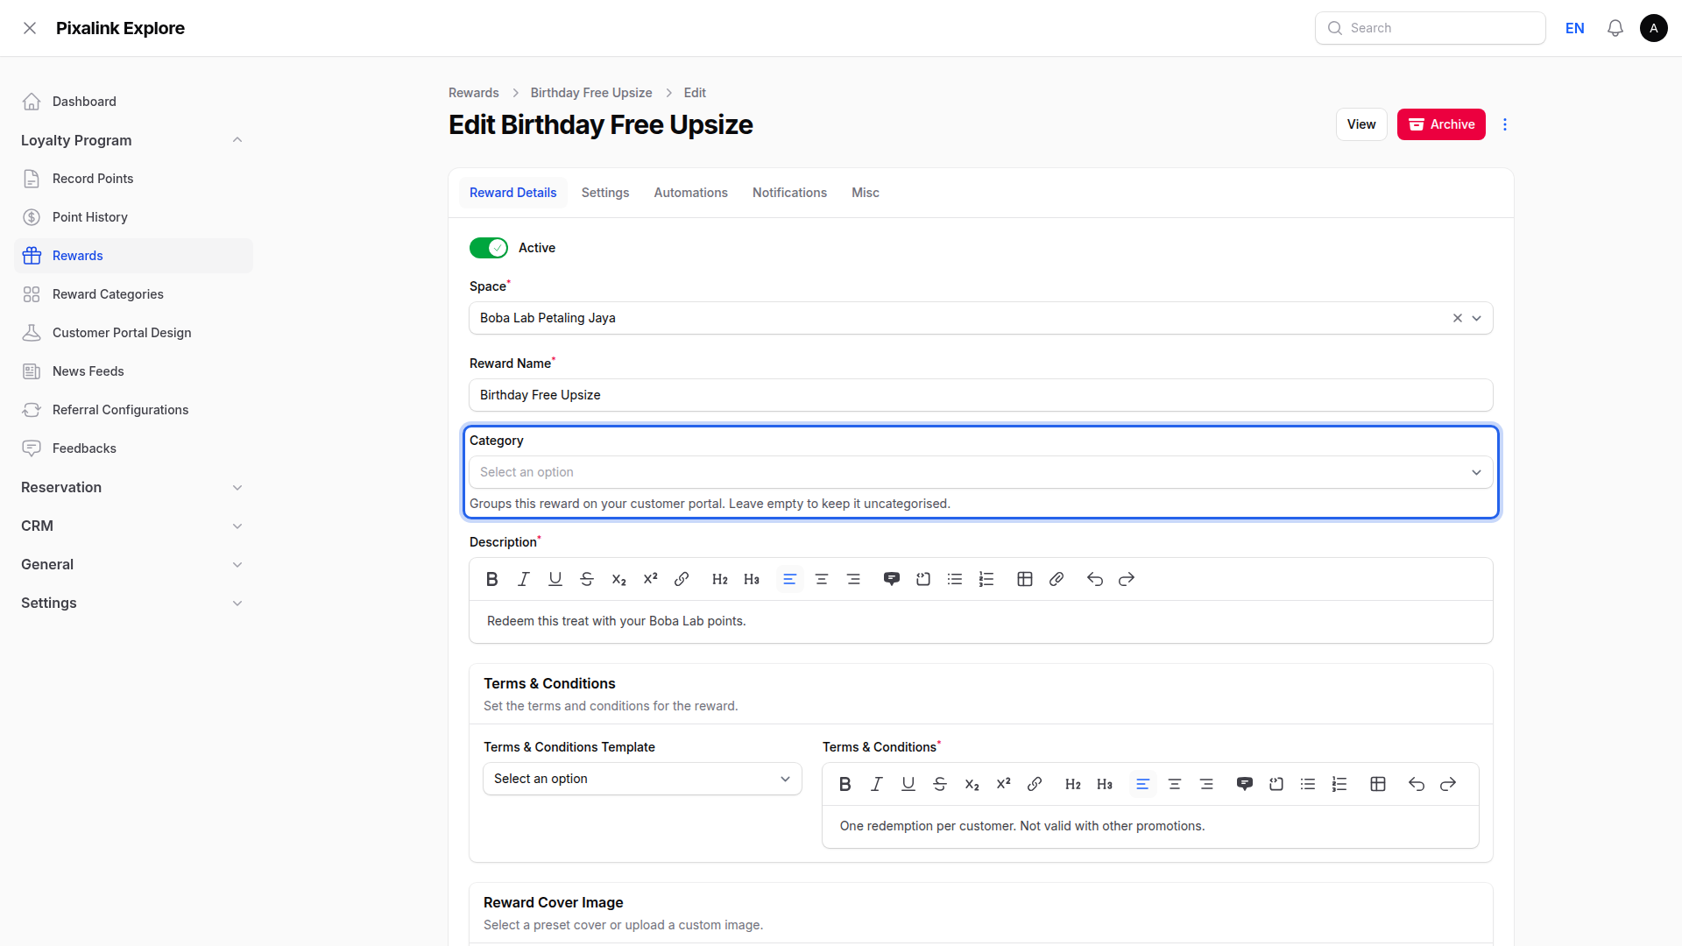1682x946 pixels.
Task: Focus the top Search field
Action: click(x=1430, y=28)
